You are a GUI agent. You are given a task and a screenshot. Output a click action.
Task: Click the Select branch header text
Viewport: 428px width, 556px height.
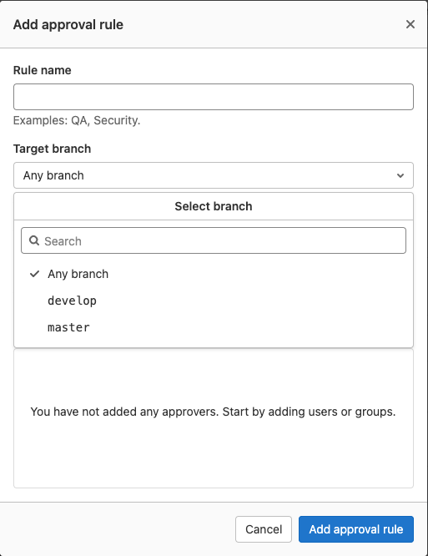coord(214,206)
